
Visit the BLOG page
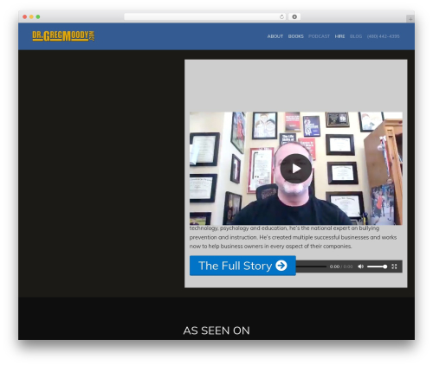point(356,36)
